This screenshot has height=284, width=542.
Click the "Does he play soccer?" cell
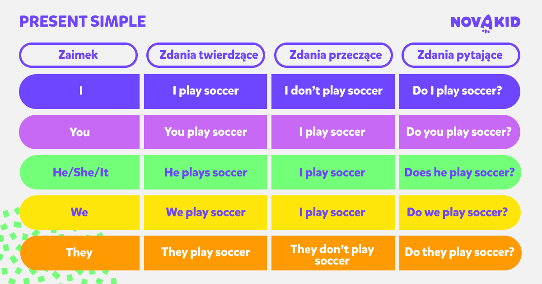(460, 172)
